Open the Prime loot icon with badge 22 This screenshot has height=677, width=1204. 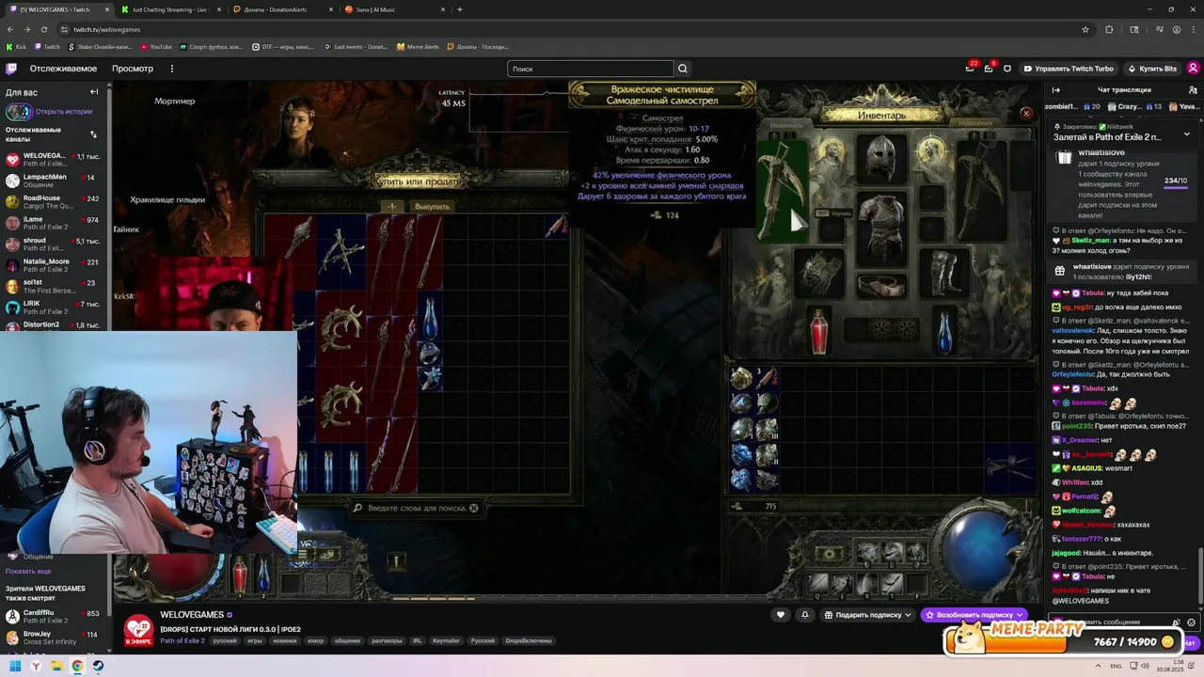pyautogui.click(x=970, y=69)
